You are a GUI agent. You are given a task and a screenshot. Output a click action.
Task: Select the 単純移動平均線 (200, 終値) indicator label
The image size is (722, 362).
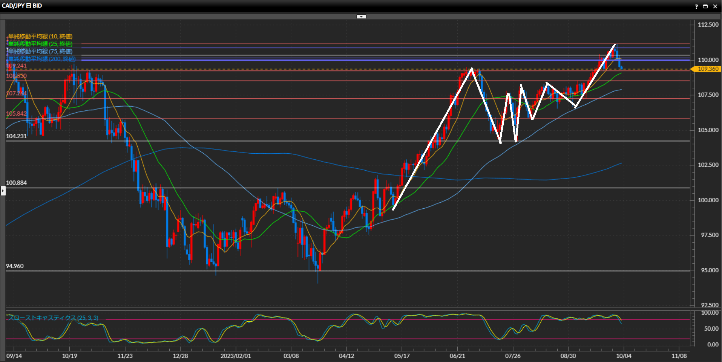pyautogui.click(x=42, y=59)
